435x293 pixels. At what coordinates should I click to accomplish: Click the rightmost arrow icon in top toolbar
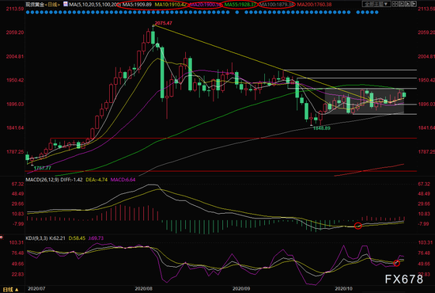414,4
